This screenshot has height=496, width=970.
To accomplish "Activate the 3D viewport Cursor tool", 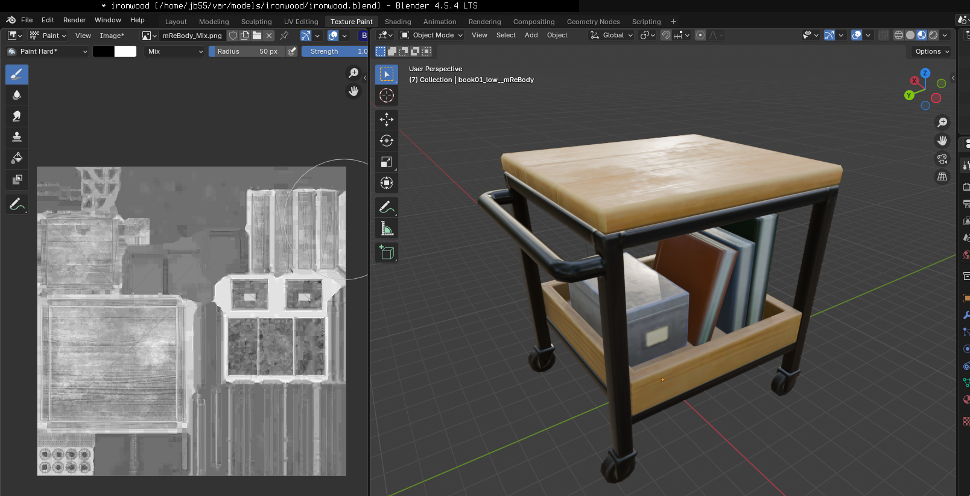I will (387, 95).
